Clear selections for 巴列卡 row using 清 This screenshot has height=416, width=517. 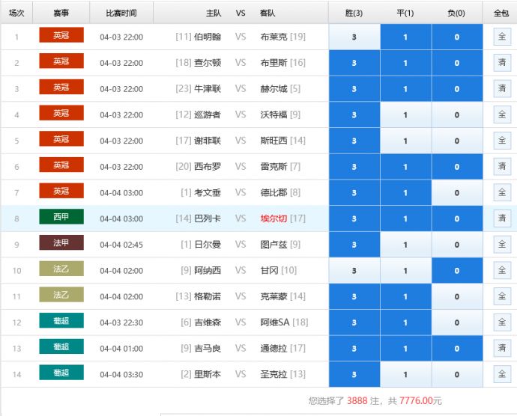[502, 218]
